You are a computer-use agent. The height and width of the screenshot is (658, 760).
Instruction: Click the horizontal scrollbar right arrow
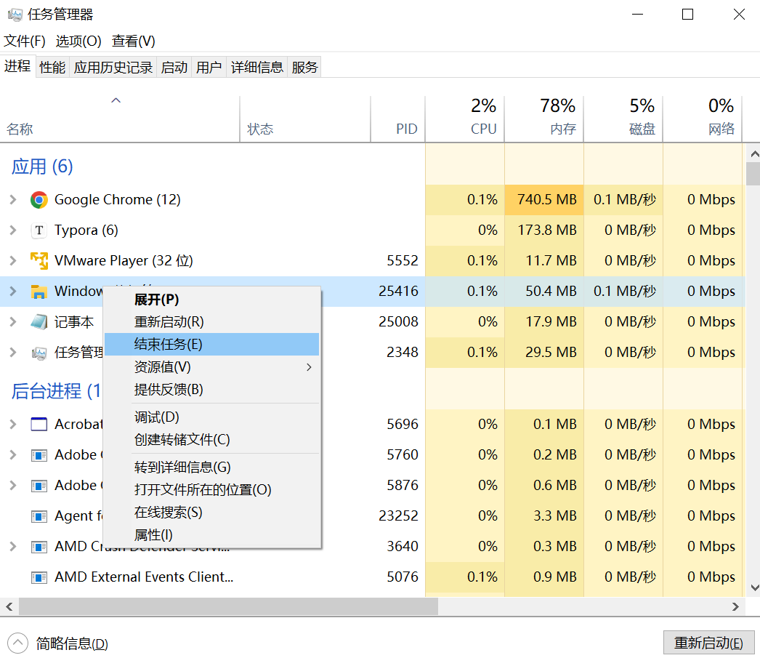click(735, 606)
